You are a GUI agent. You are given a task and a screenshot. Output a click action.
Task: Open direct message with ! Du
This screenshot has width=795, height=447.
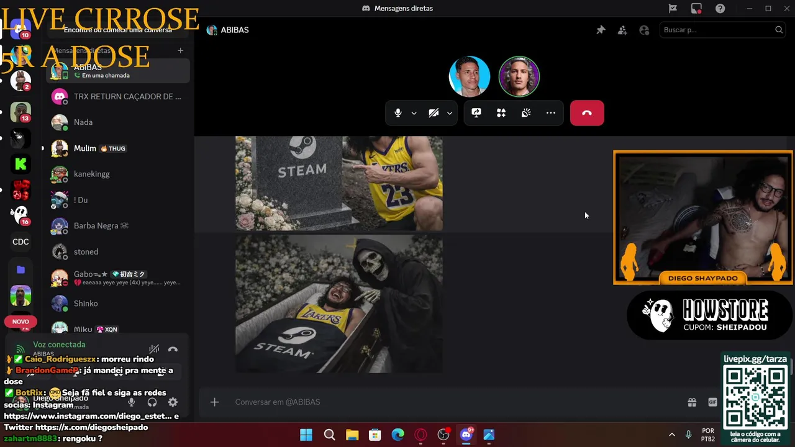point(118,200)
